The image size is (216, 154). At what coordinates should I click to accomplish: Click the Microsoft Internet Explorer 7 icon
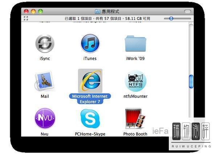90,81
